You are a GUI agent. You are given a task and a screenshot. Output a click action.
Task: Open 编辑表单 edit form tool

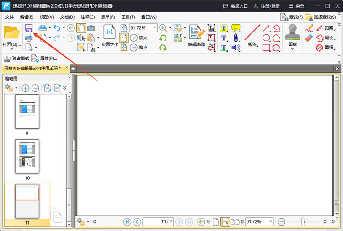pyautogui.click(x=197, y=35)
